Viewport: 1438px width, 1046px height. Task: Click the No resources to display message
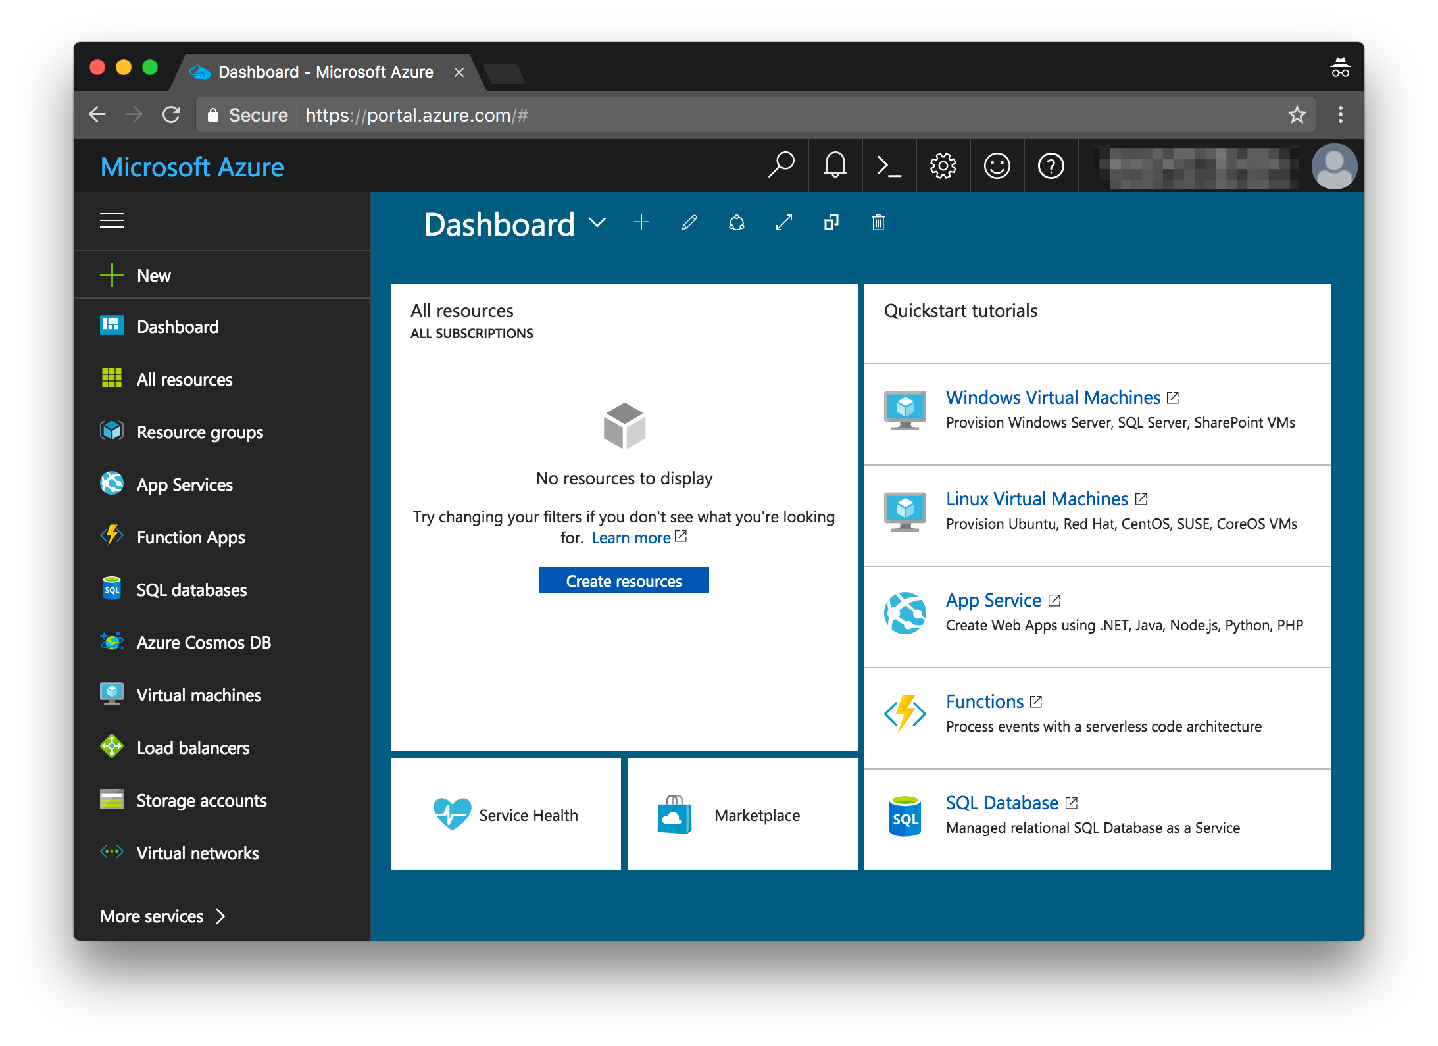624,478
